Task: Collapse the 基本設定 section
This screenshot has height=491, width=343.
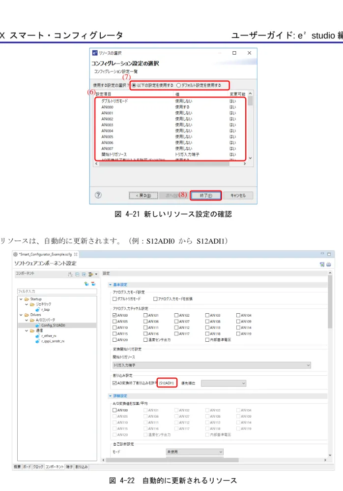Action: [x=110, y=285]
